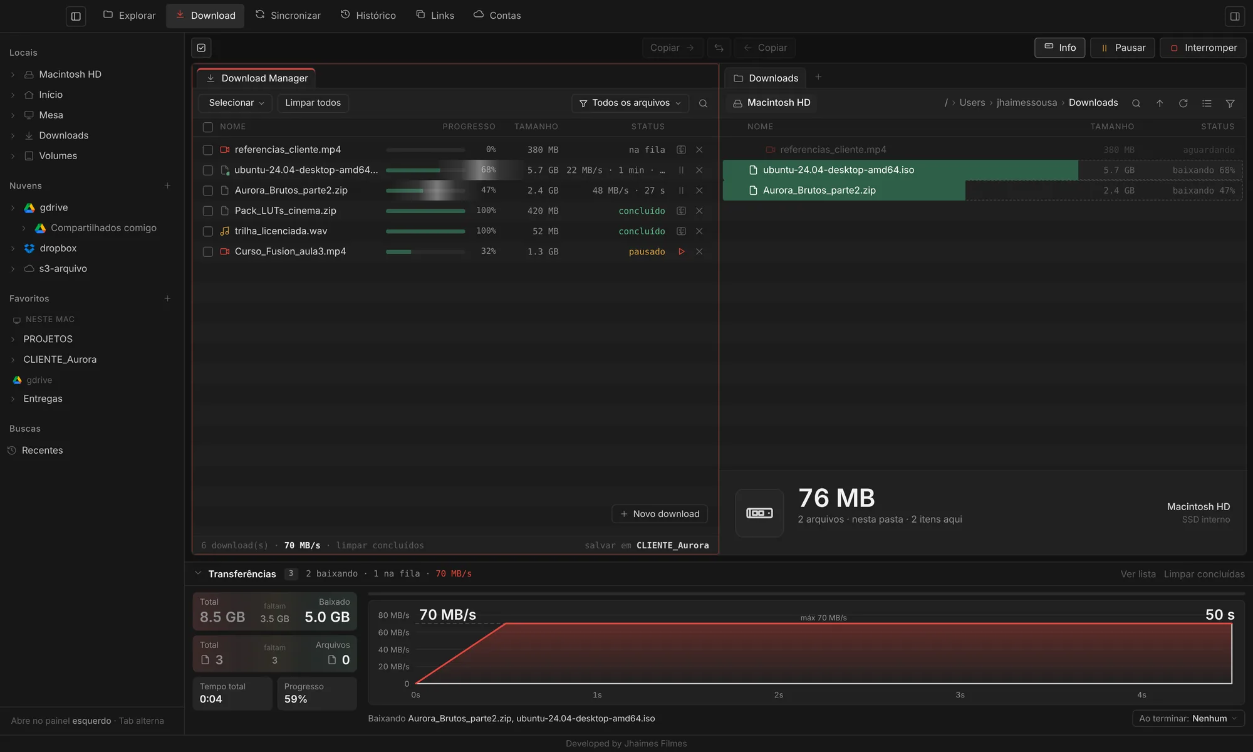
Task: Resume the Curso_Fusion_aula3.mp4 download
Action: pos(681,251)
